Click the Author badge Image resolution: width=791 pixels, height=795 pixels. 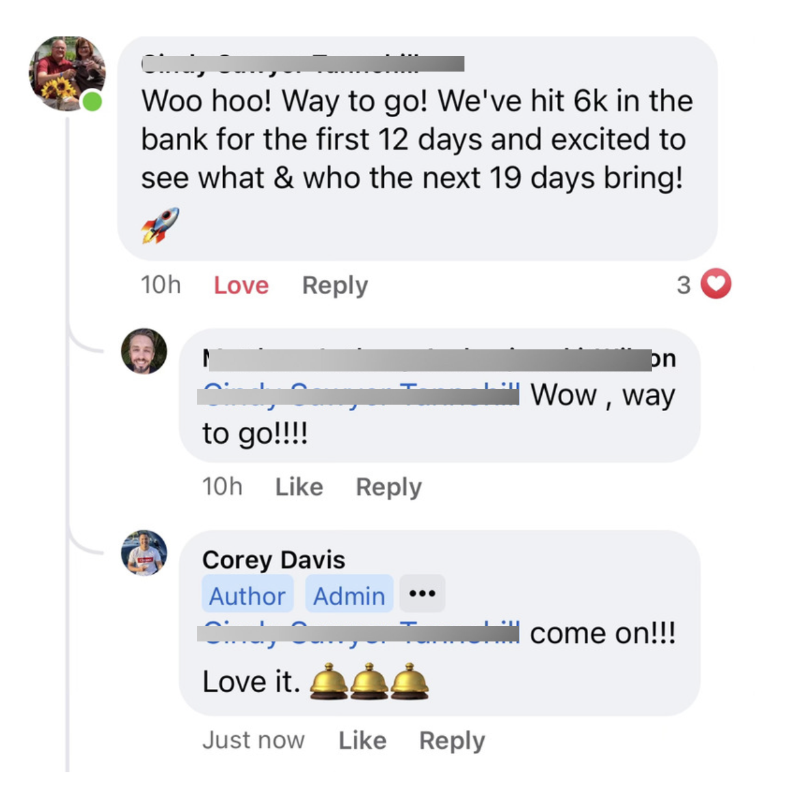(x=247, y=595)
